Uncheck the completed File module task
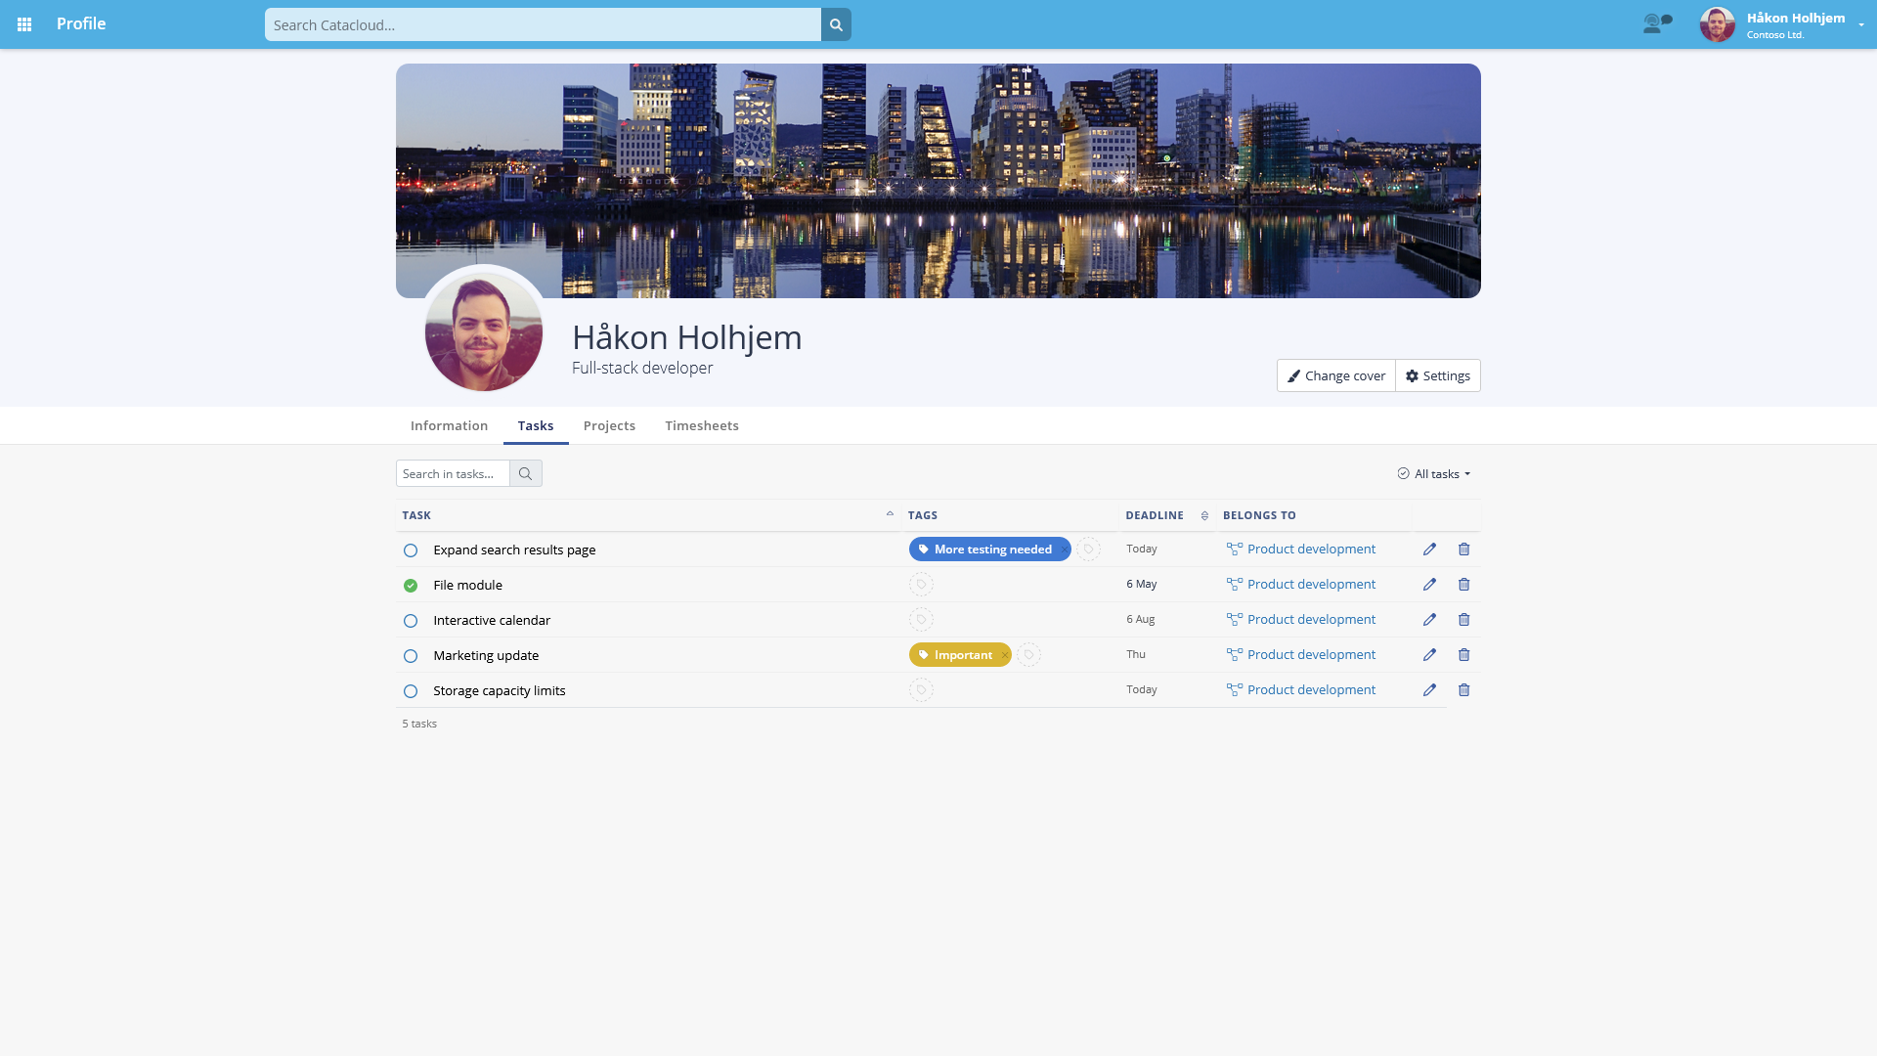The image size is (1877, 1056). [x=411, y=586]
